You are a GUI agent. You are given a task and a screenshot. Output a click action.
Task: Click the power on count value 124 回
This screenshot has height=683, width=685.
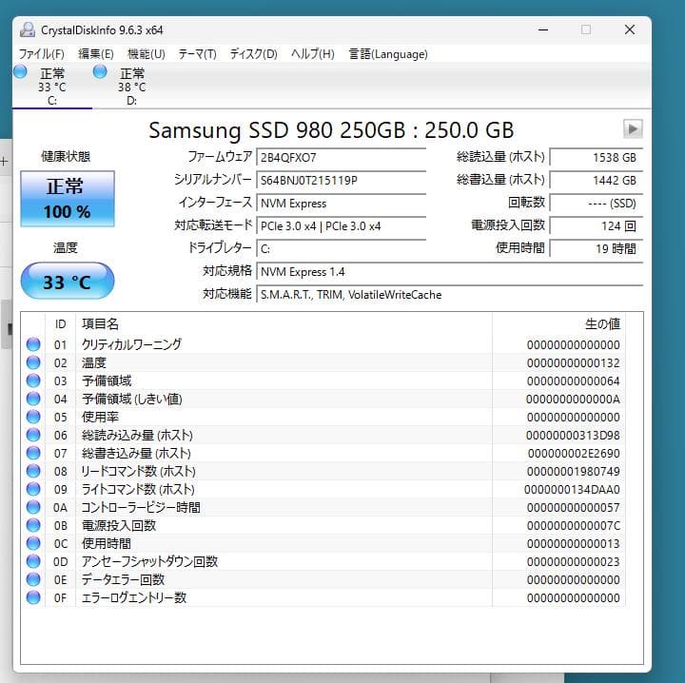(x=597, y=225)
